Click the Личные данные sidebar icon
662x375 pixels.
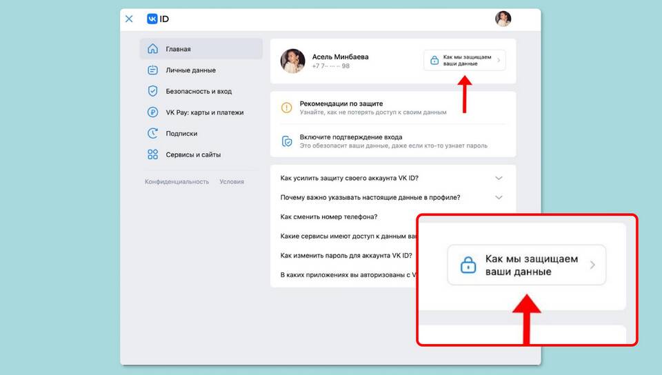pyautogui.click(x=152, y=70)
